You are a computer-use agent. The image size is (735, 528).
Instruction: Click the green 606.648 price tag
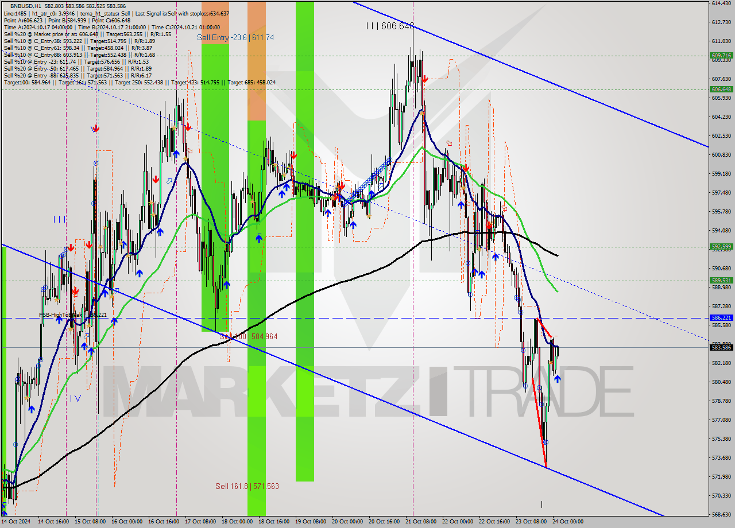click(x=721, y=89)
